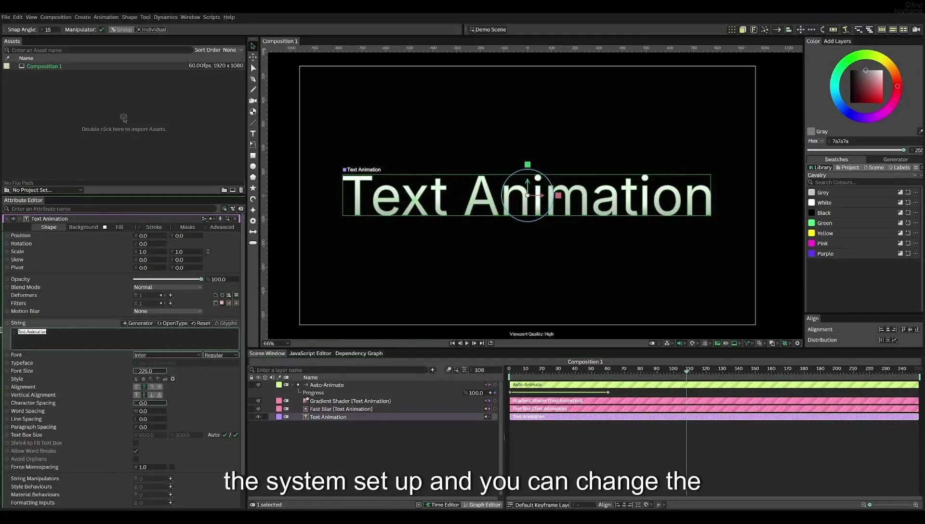Image resolution: width=925 pixels, height=524 pixels.
Task: Open the Dynamics menu
Action: [x=166, y=17]
